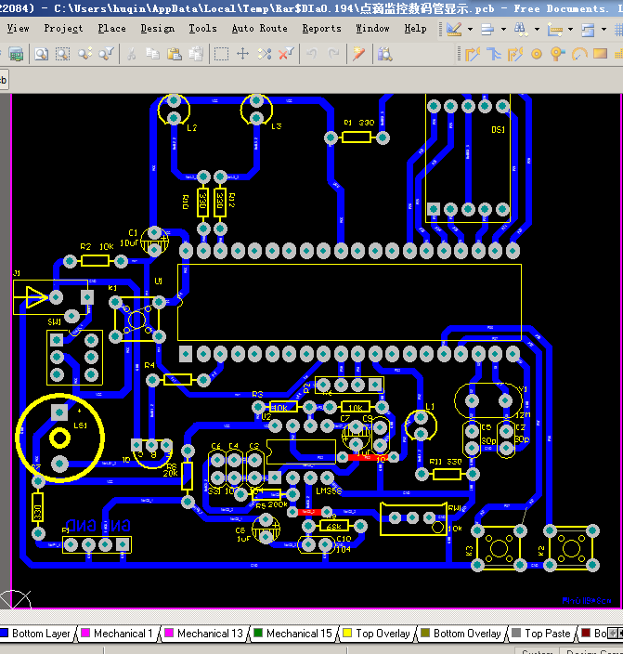The width and height of the screenshot is (623, 654).
Task: Click the Copy icon
Action: tap(153, 54)
